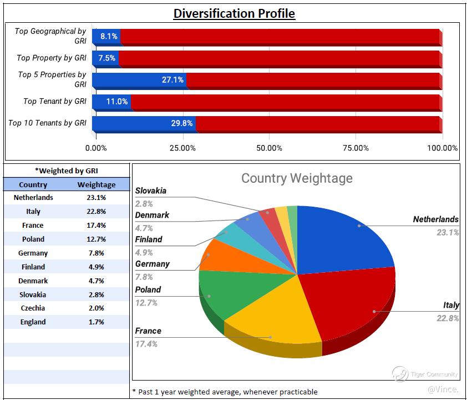Click the Country column header
Screen dimensions: 467x400
click(x=33, y=184)
